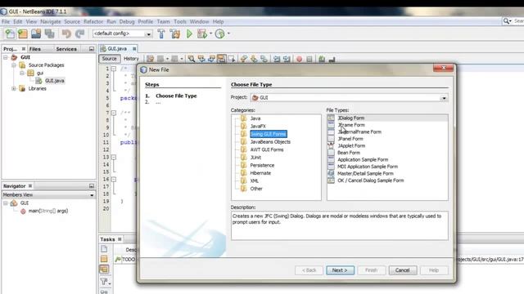Select the Java category folder
The height and width of the screenshot is (294, 524).
point(255,118)
